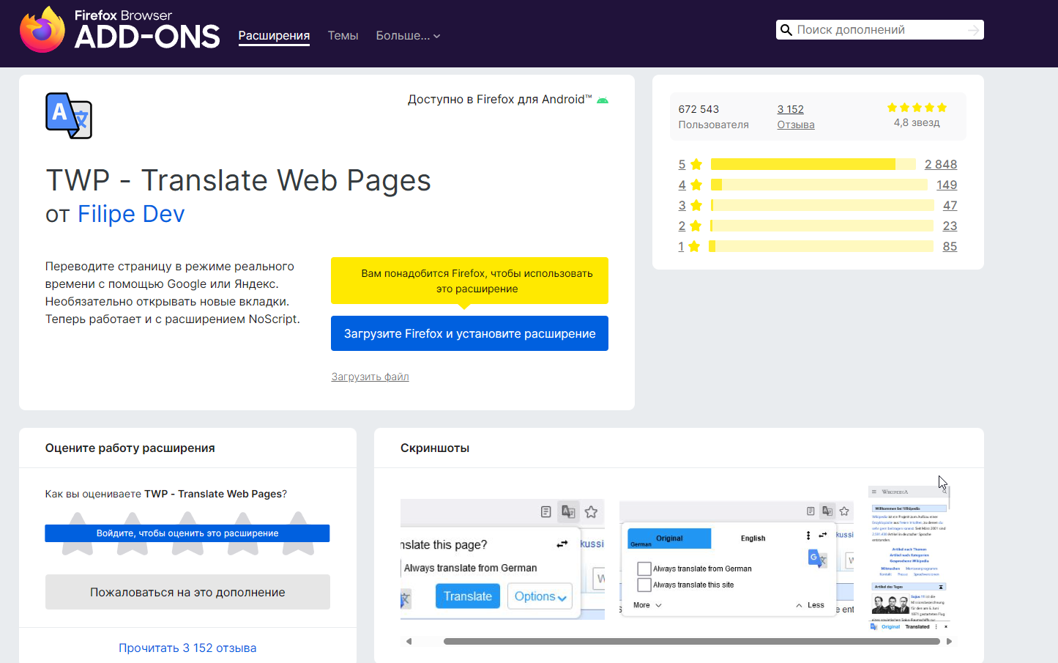This screenshot has height=663, width=1058.
Task: Click the 149 four-star review count
Action: click(x=947, y=185)
